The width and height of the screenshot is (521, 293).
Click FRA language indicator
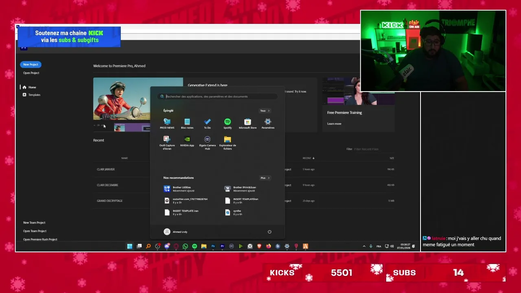(379, 246)
